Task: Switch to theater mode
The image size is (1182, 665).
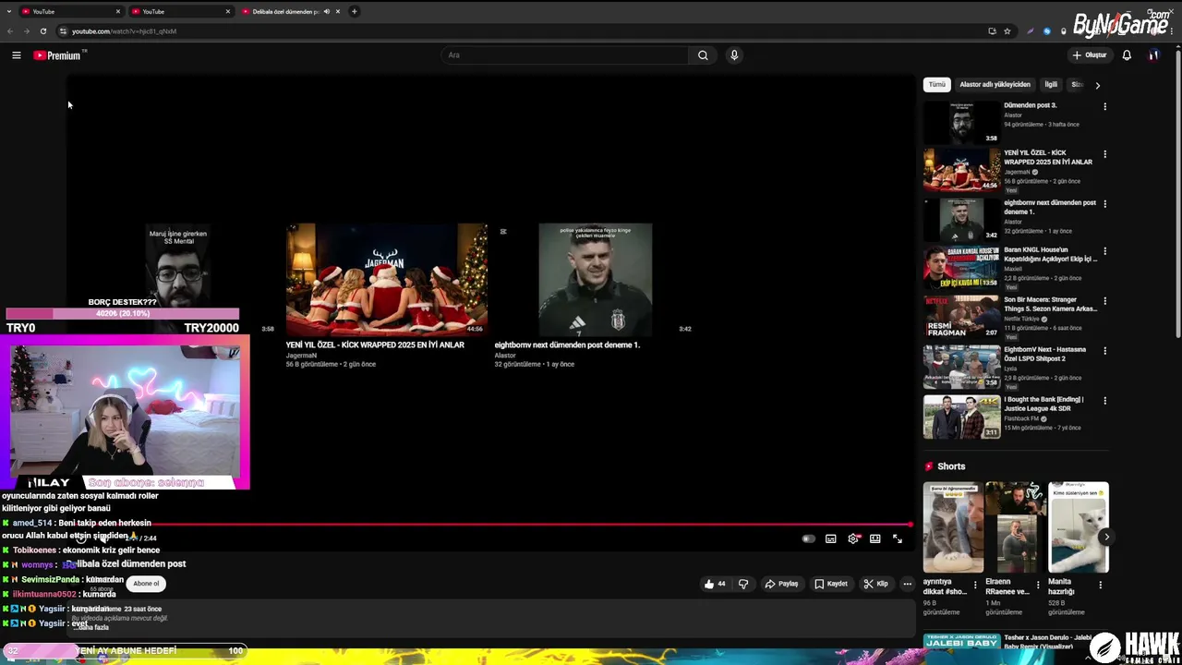Action: click(x=875, y=538)
